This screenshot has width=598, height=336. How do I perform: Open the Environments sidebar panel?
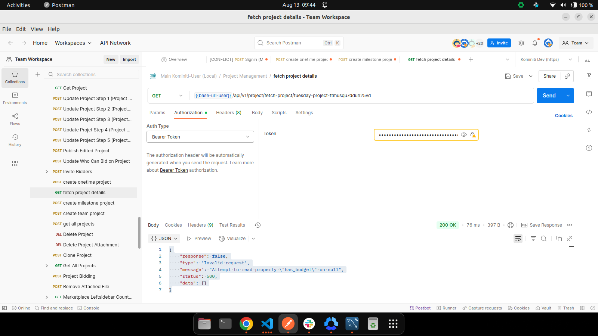[x=15, y=98]
